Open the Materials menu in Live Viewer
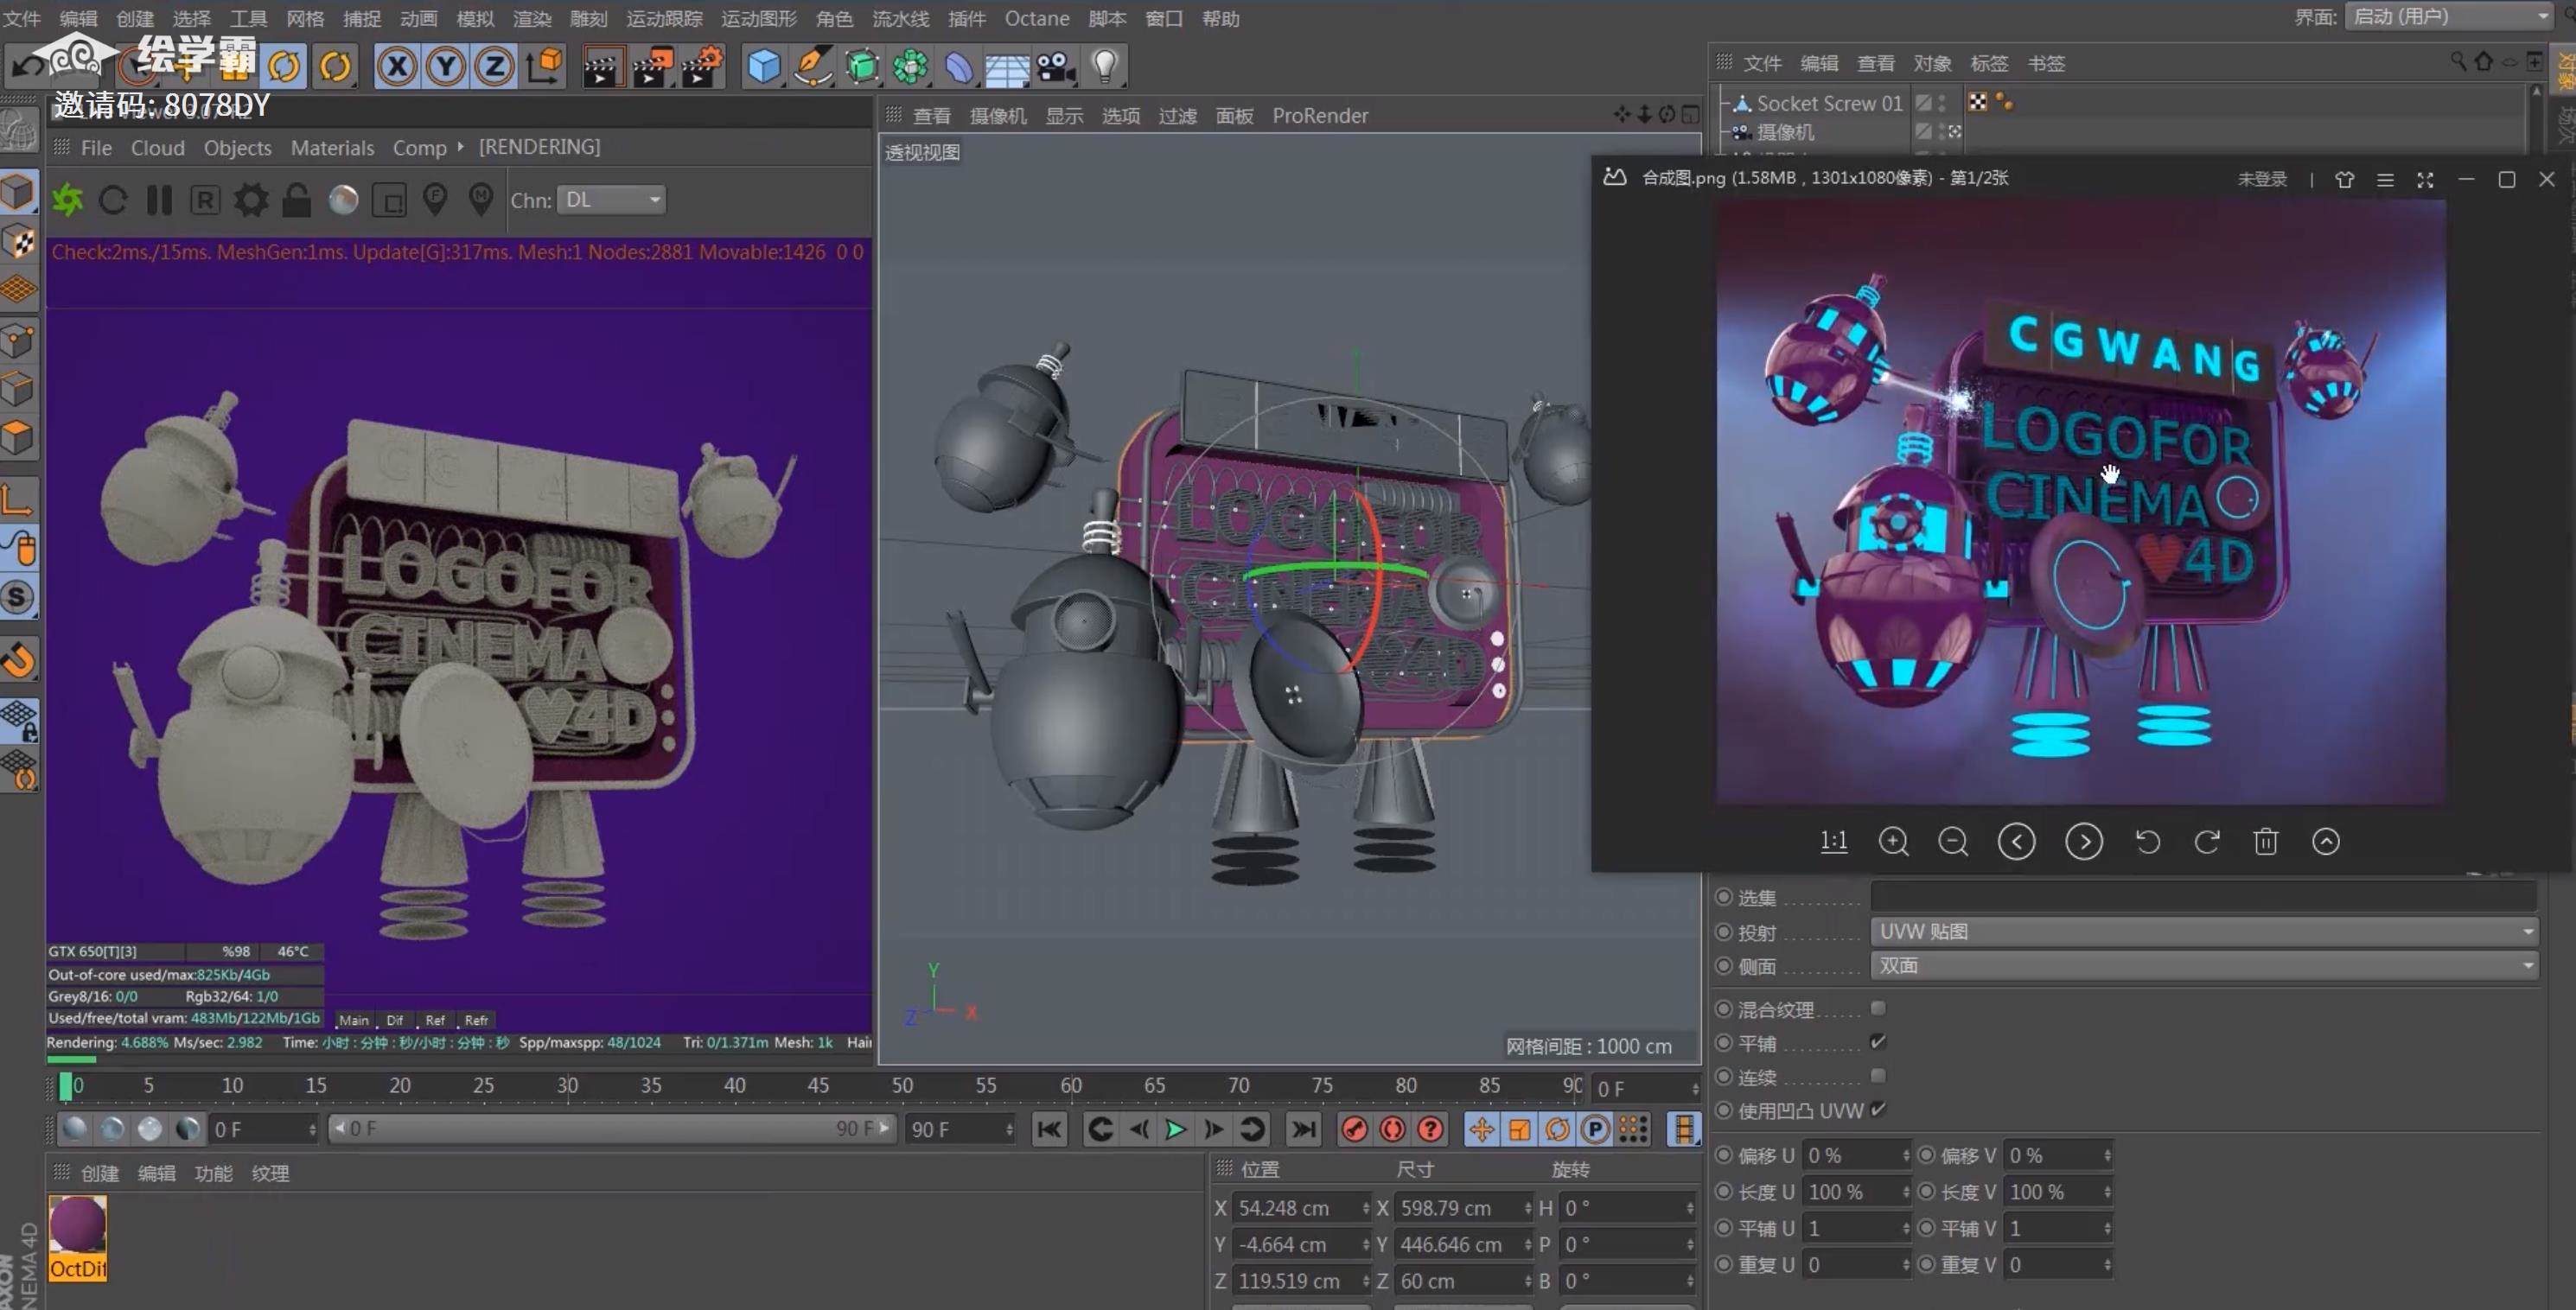The height and width of the screenshot is (1310, 2576). coord(332,148)
